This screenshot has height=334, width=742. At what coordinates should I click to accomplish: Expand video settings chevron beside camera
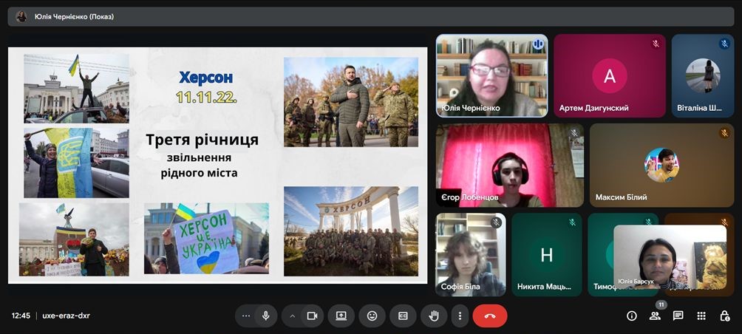pyautogui.click(x=293, y=316)
